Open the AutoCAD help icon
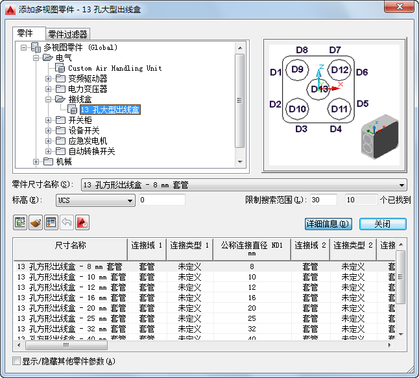Image resolution: width=419 pixels, height=378 pixels. (82, 222)
